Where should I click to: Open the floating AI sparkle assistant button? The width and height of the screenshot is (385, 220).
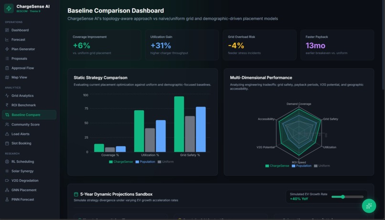(x=369, y=206)
